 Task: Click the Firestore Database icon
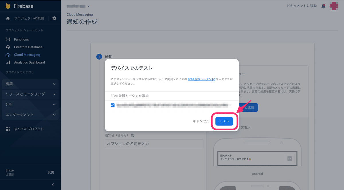click(x=8, y=47)
